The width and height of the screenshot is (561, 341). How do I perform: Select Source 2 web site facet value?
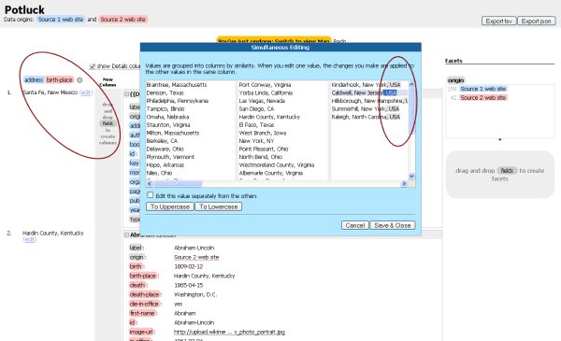(x=483, y=97)
